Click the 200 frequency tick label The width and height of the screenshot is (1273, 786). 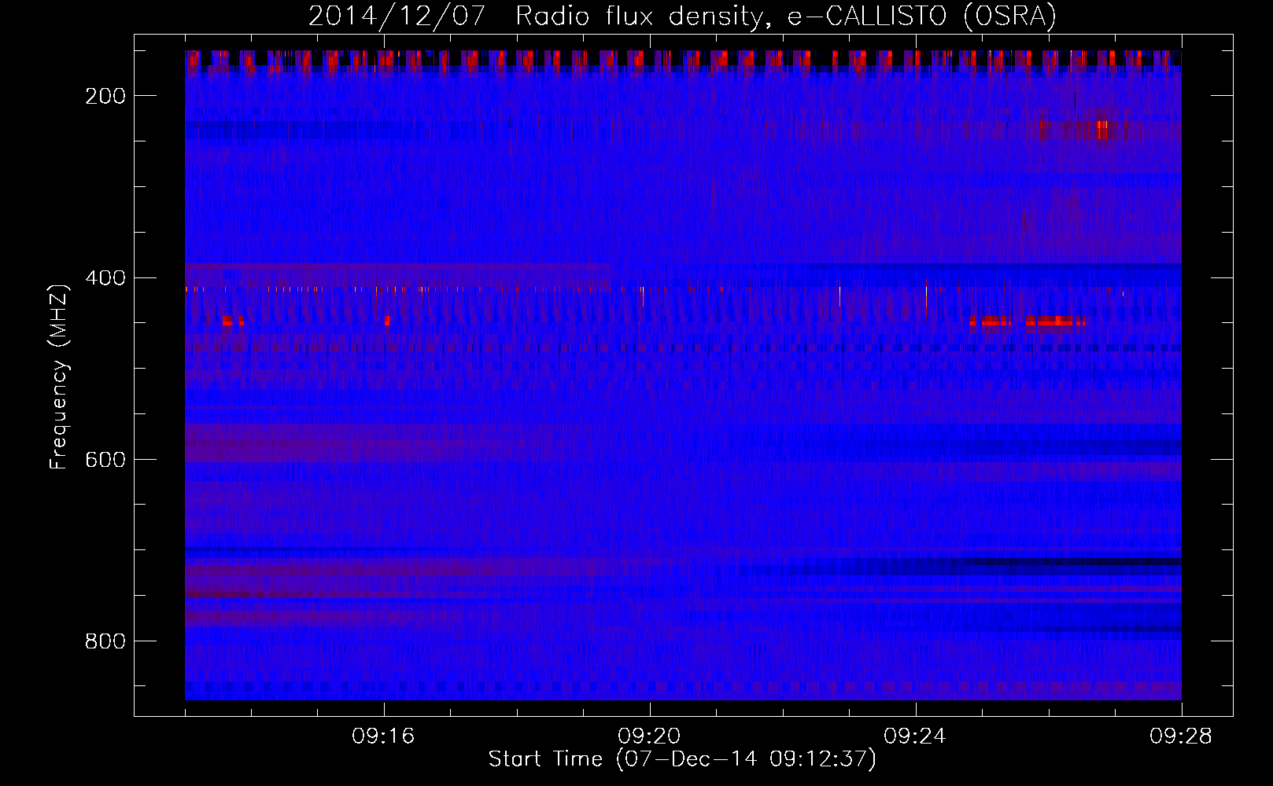105,96
